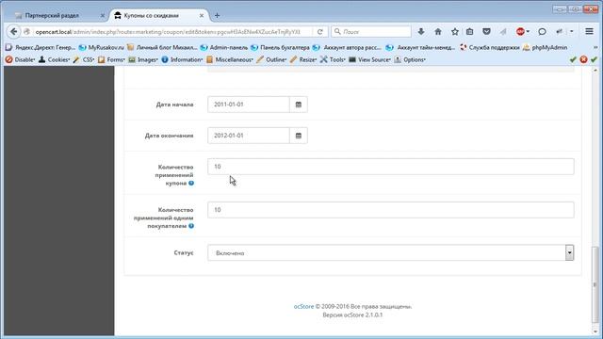Open the Tools web developer menu
This screenshot has height=339, width=603.
tap(333, 59)
